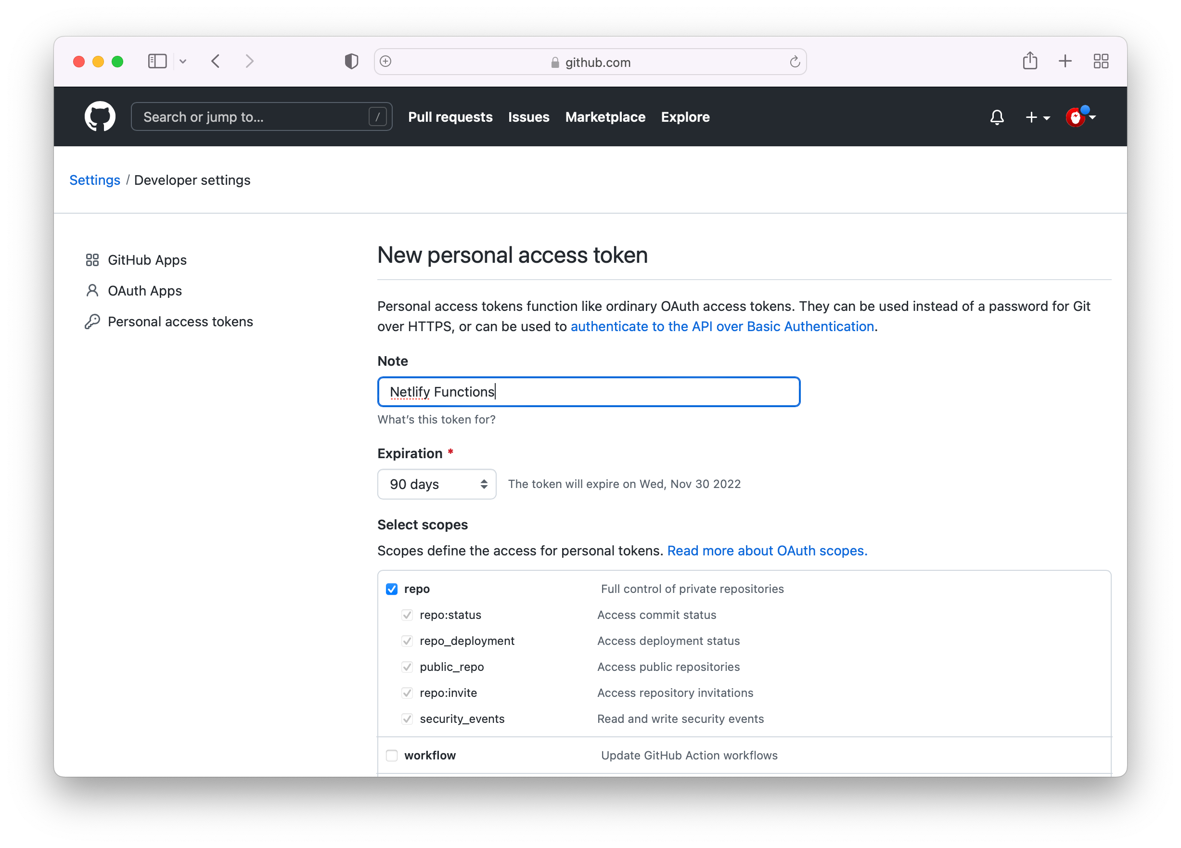Open Read more about OAuth scopes link
The image size is (1181, 848).
[x=767, y=551]
